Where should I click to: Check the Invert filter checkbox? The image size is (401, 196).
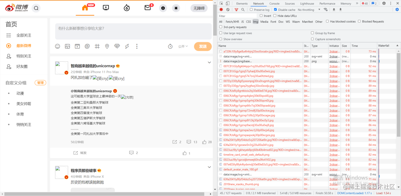pos(261,16)
